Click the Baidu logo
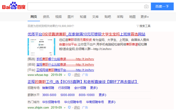 (14, 6)
